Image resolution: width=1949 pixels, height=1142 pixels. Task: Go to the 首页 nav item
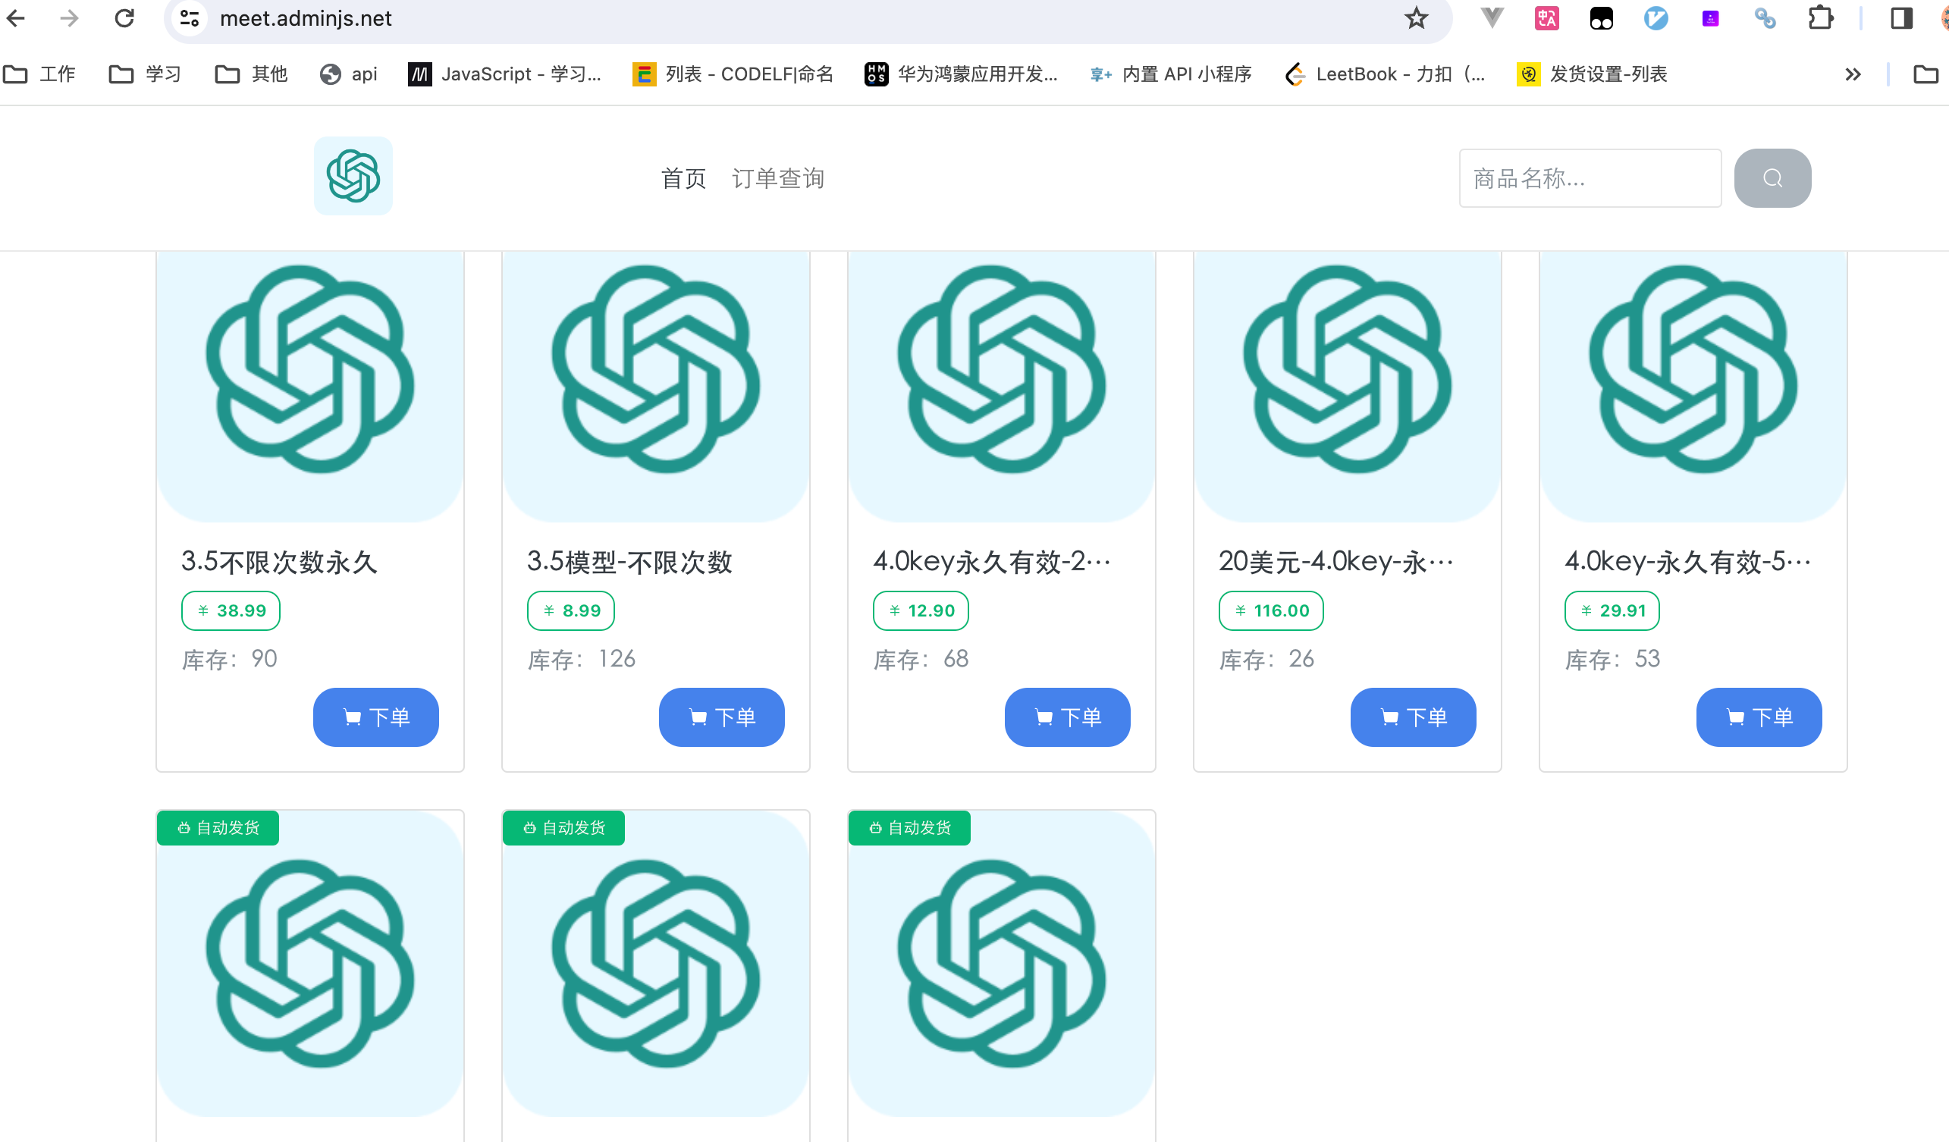point(683,179)
